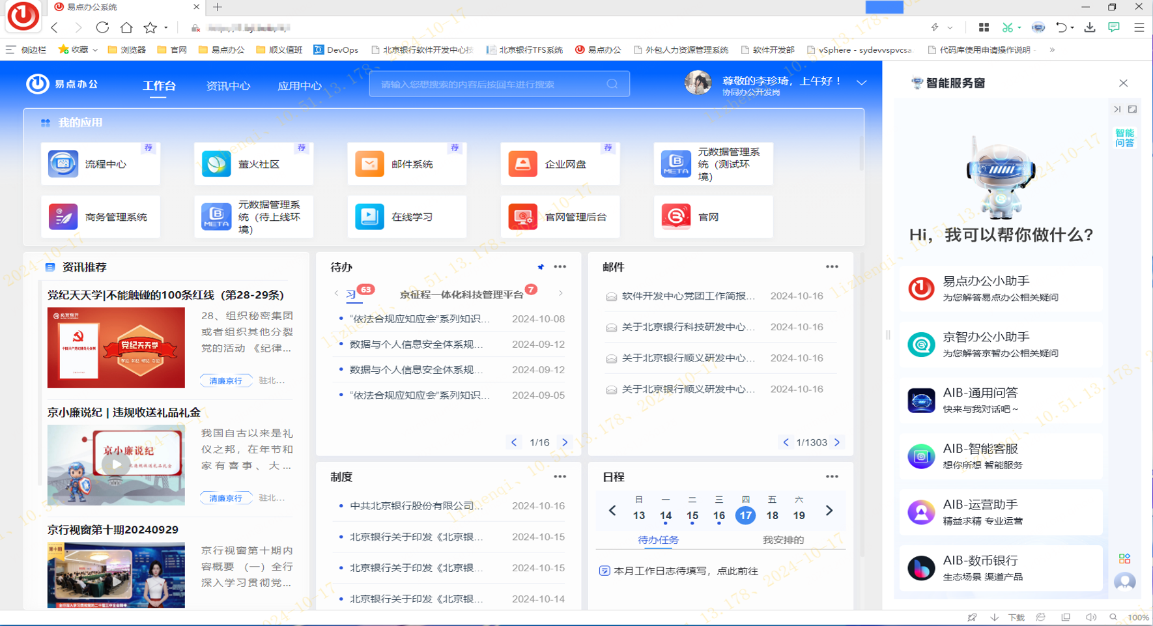Open the 在线学习 app icon
The image size is (1153, 626).
click(x=369, y=217)
